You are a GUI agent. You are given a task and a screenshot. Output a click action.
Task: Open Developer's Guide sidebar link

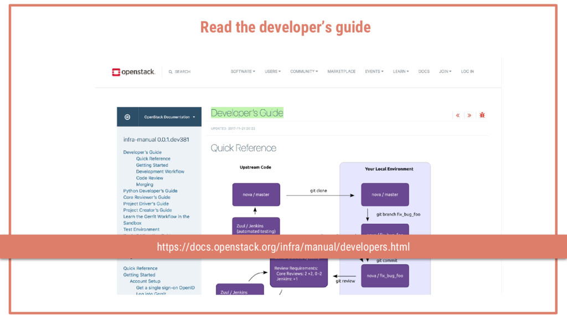click(142, 152)
